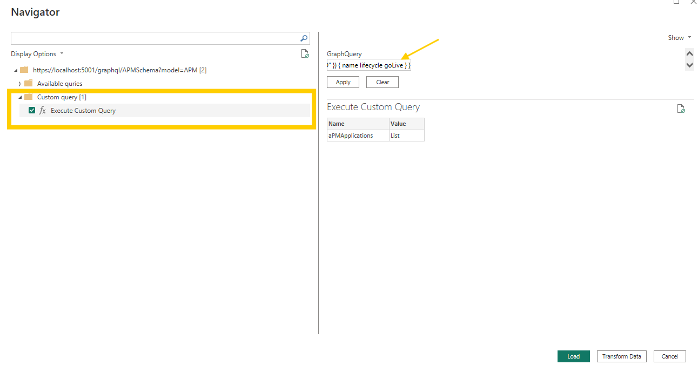
Task: Click the search magnifier icon
Action: (x=303, y=38)
